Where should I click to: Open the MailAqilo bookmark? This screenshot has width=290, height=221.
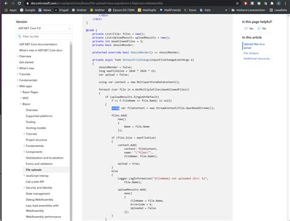(x=147, y=10)
